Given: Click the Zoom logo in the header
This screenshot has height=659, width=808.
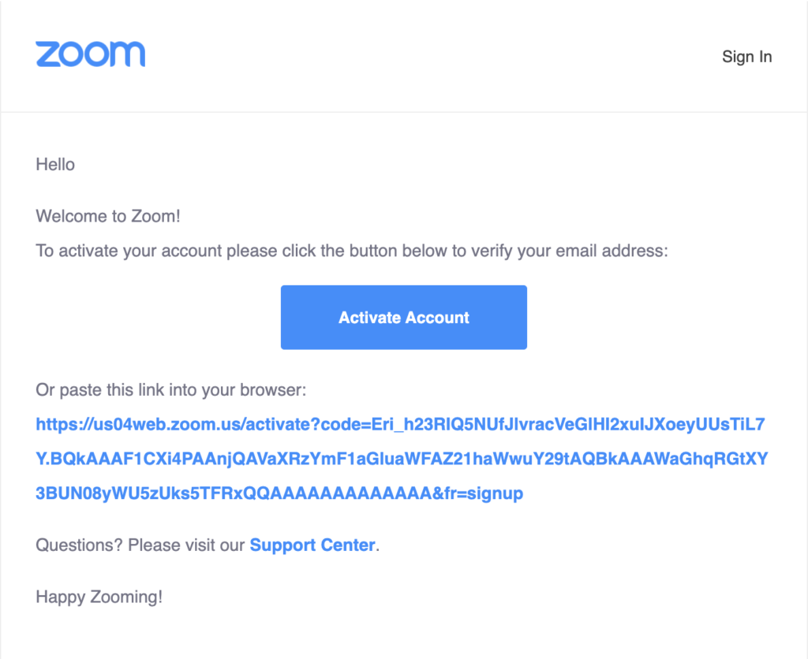Looking at the screenshot, I should (x=90, y=54).
